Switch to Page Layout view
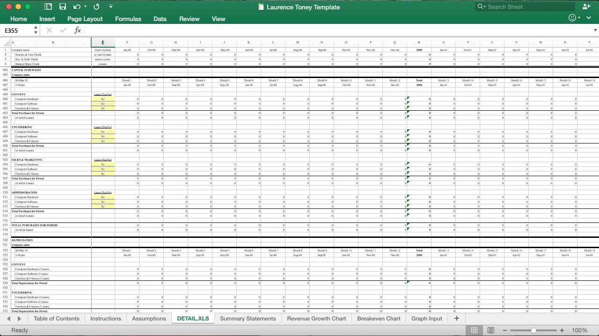 click(x=490, y=330)
